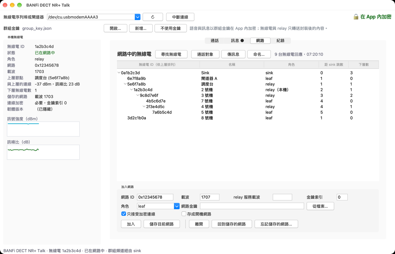Enable 存成開機網路 checkbox
Screen dimensions: 395x254
coord(184,214)
